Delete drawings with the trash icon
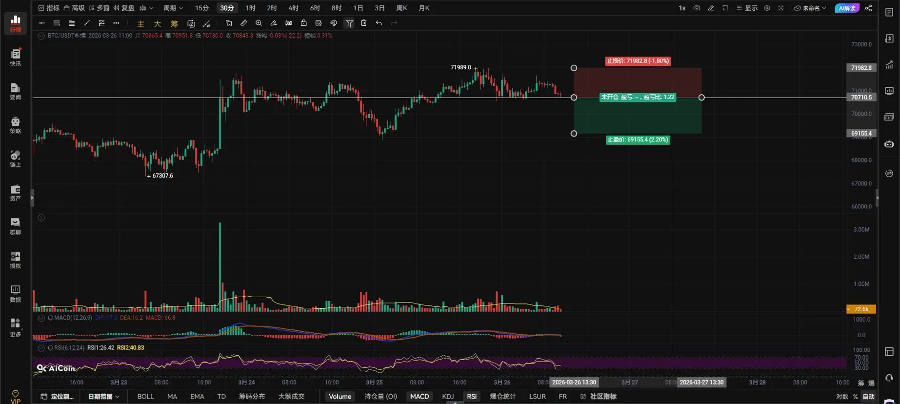Viewport: 900px width, 404px height. point(364,23)
